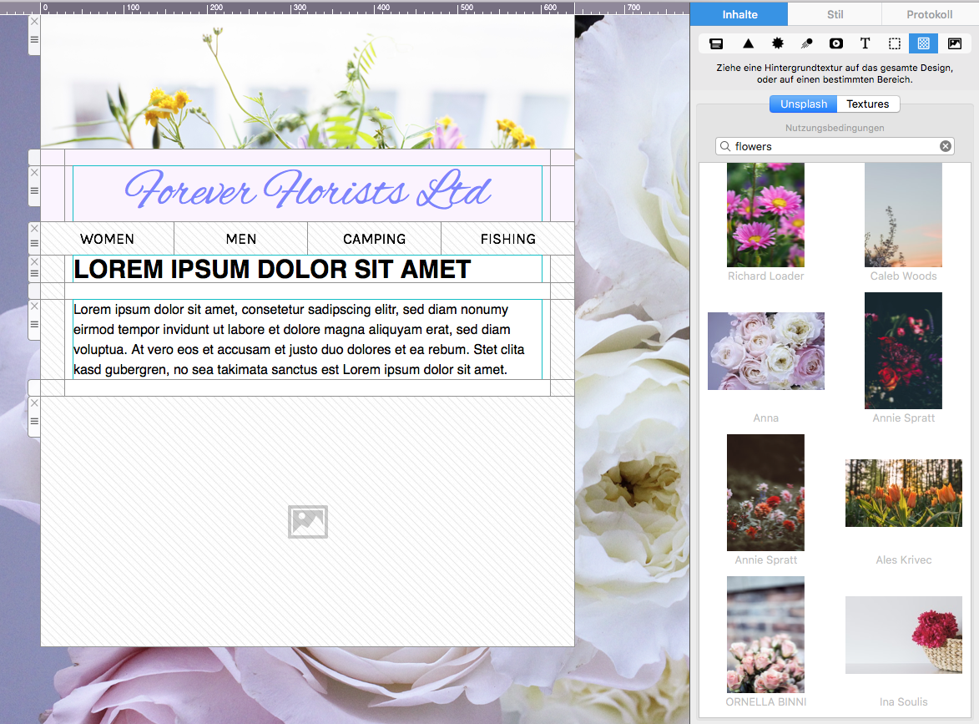979x724 pixels.
Task: Click the Ales Krivec credit name
Action: pos(903,559)
